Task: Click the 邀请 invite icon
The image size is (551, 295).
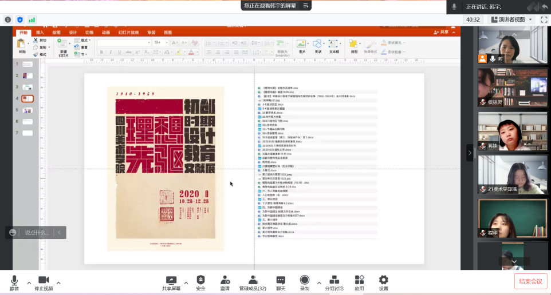Action: click(225, 282)
